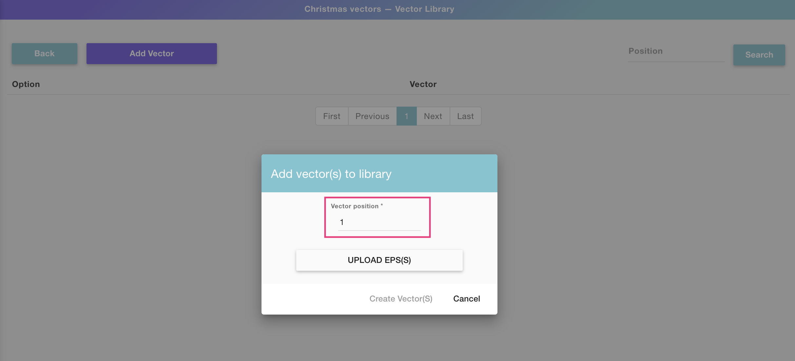The height and width of the screenshot is (361, 795).
Task: Cancel the add vector dialog
Action: [466, 299]
